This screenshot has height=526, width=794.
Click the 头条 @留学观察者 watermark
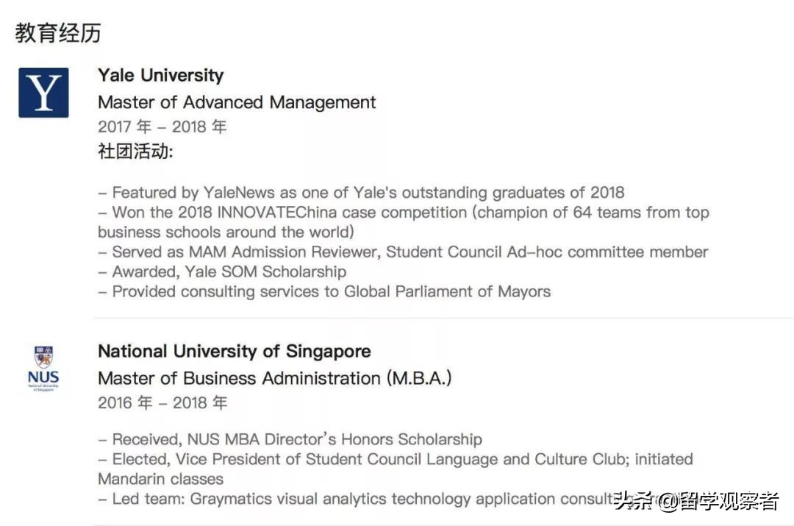pyautogui.click(x=695, y=502)
